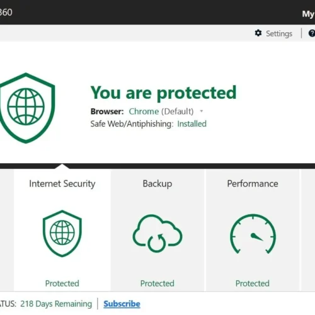
Task: Click Protected under Backup
Action: [x=157, y=283]
